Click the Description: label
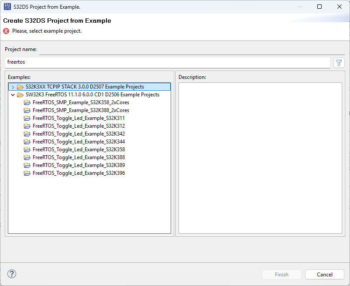Screen dimensions: 350x286 (192, 77)
